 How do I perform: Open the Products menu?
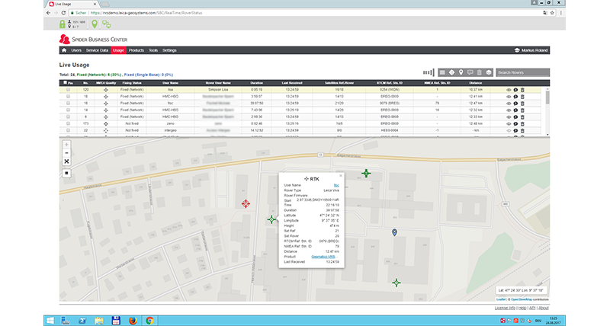tap(136, 50)
